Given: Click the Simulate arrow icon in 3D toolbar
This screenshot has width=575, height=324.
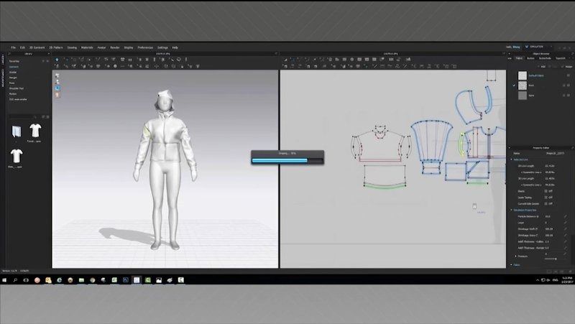Looking at the screenshot, I should pyautogui.click(x=57, y=59).
